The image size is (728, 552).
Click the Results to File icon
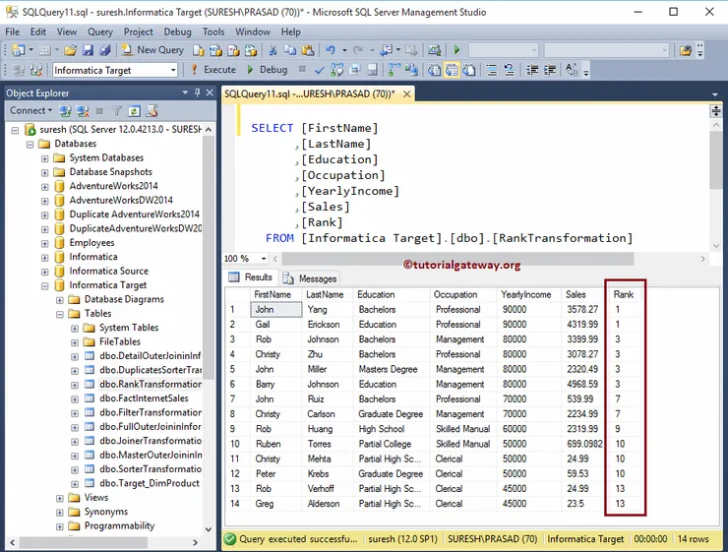click(x=469, y=70)
